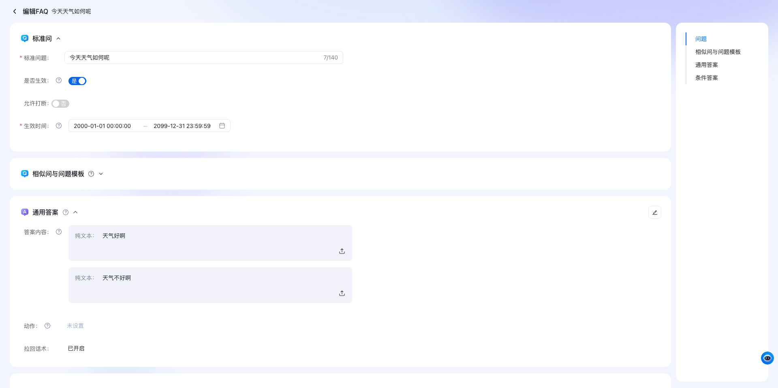Click the edit pencil for 通用答案

[654, 212]
